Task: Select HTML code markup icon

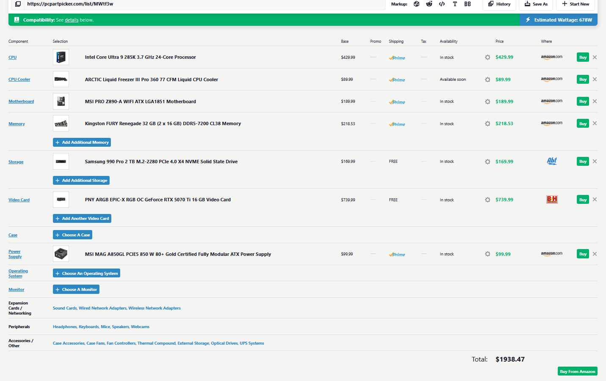Action: (442, 4)
